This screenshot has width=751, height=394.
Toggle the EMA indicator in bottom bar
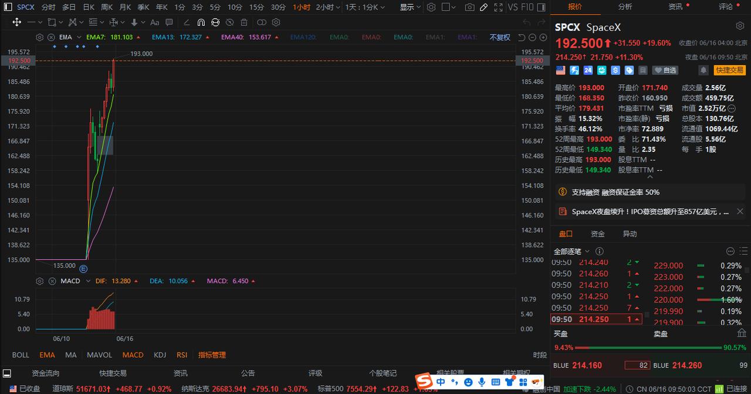[47, 355]
